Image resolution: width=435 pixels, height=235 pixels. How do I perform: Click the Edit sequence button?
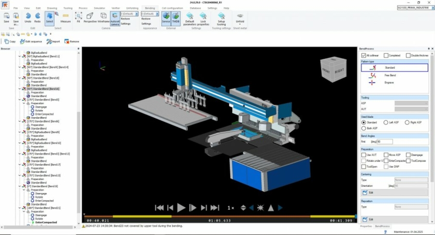point(31,41)
